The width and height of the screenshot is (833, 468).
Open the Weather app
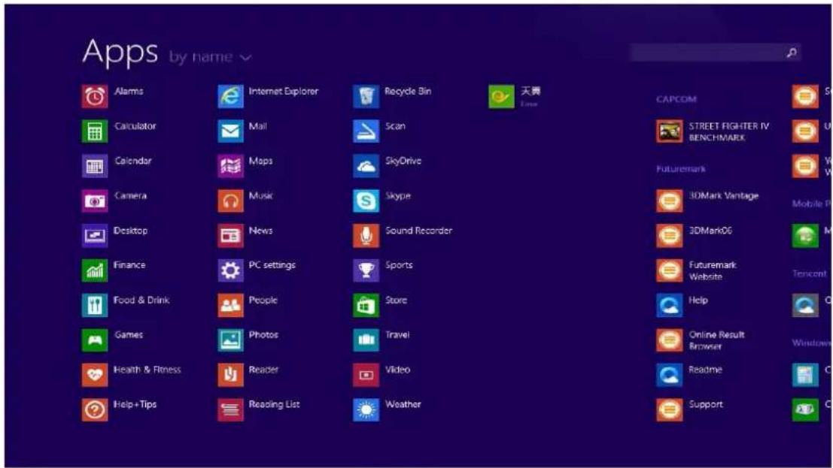(x=366, y=409)
